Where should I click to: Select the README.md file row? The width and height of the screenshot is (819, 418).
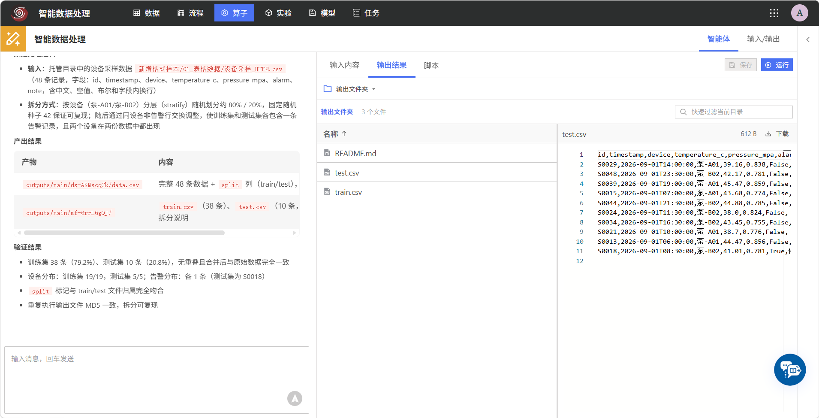click(x=437, y=153)
